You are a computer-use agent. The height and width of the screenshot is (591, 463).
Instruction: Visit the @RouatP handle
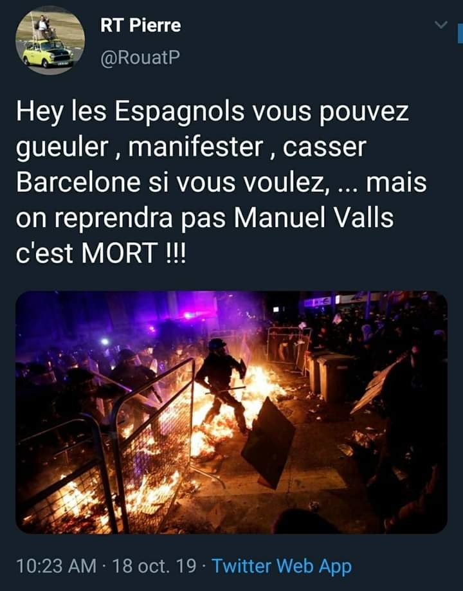tap(140, 57)
